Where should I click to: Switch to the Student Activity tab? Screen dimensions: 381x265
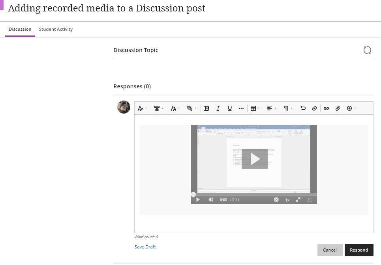point(56,29)
